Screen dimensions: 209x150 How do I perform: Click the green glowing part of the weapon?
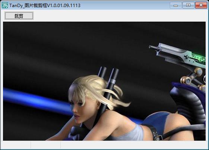coord(199,57)
